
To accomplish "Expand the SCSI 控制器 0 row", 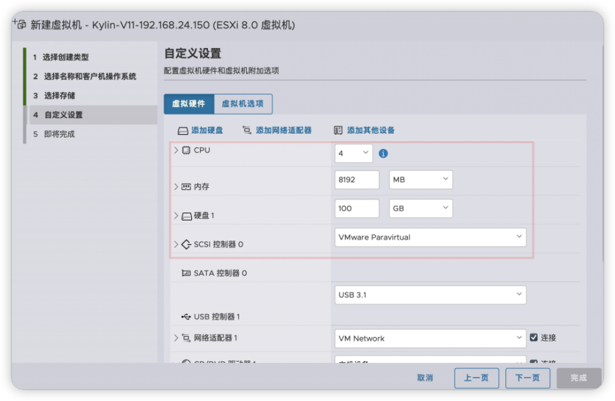I will (x=176, y=244).
